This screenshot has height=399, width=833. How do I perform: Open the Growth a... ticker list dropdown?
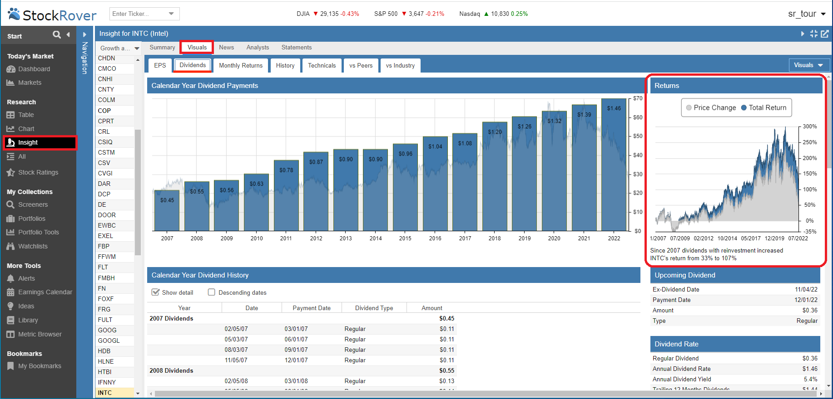(137, 48)
